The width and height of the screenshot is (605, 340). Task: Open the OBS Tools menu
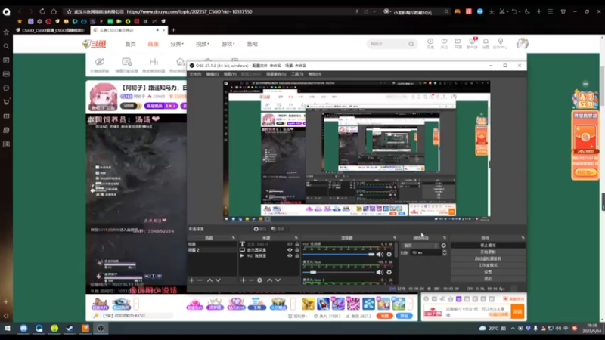(x=297, y=74)
